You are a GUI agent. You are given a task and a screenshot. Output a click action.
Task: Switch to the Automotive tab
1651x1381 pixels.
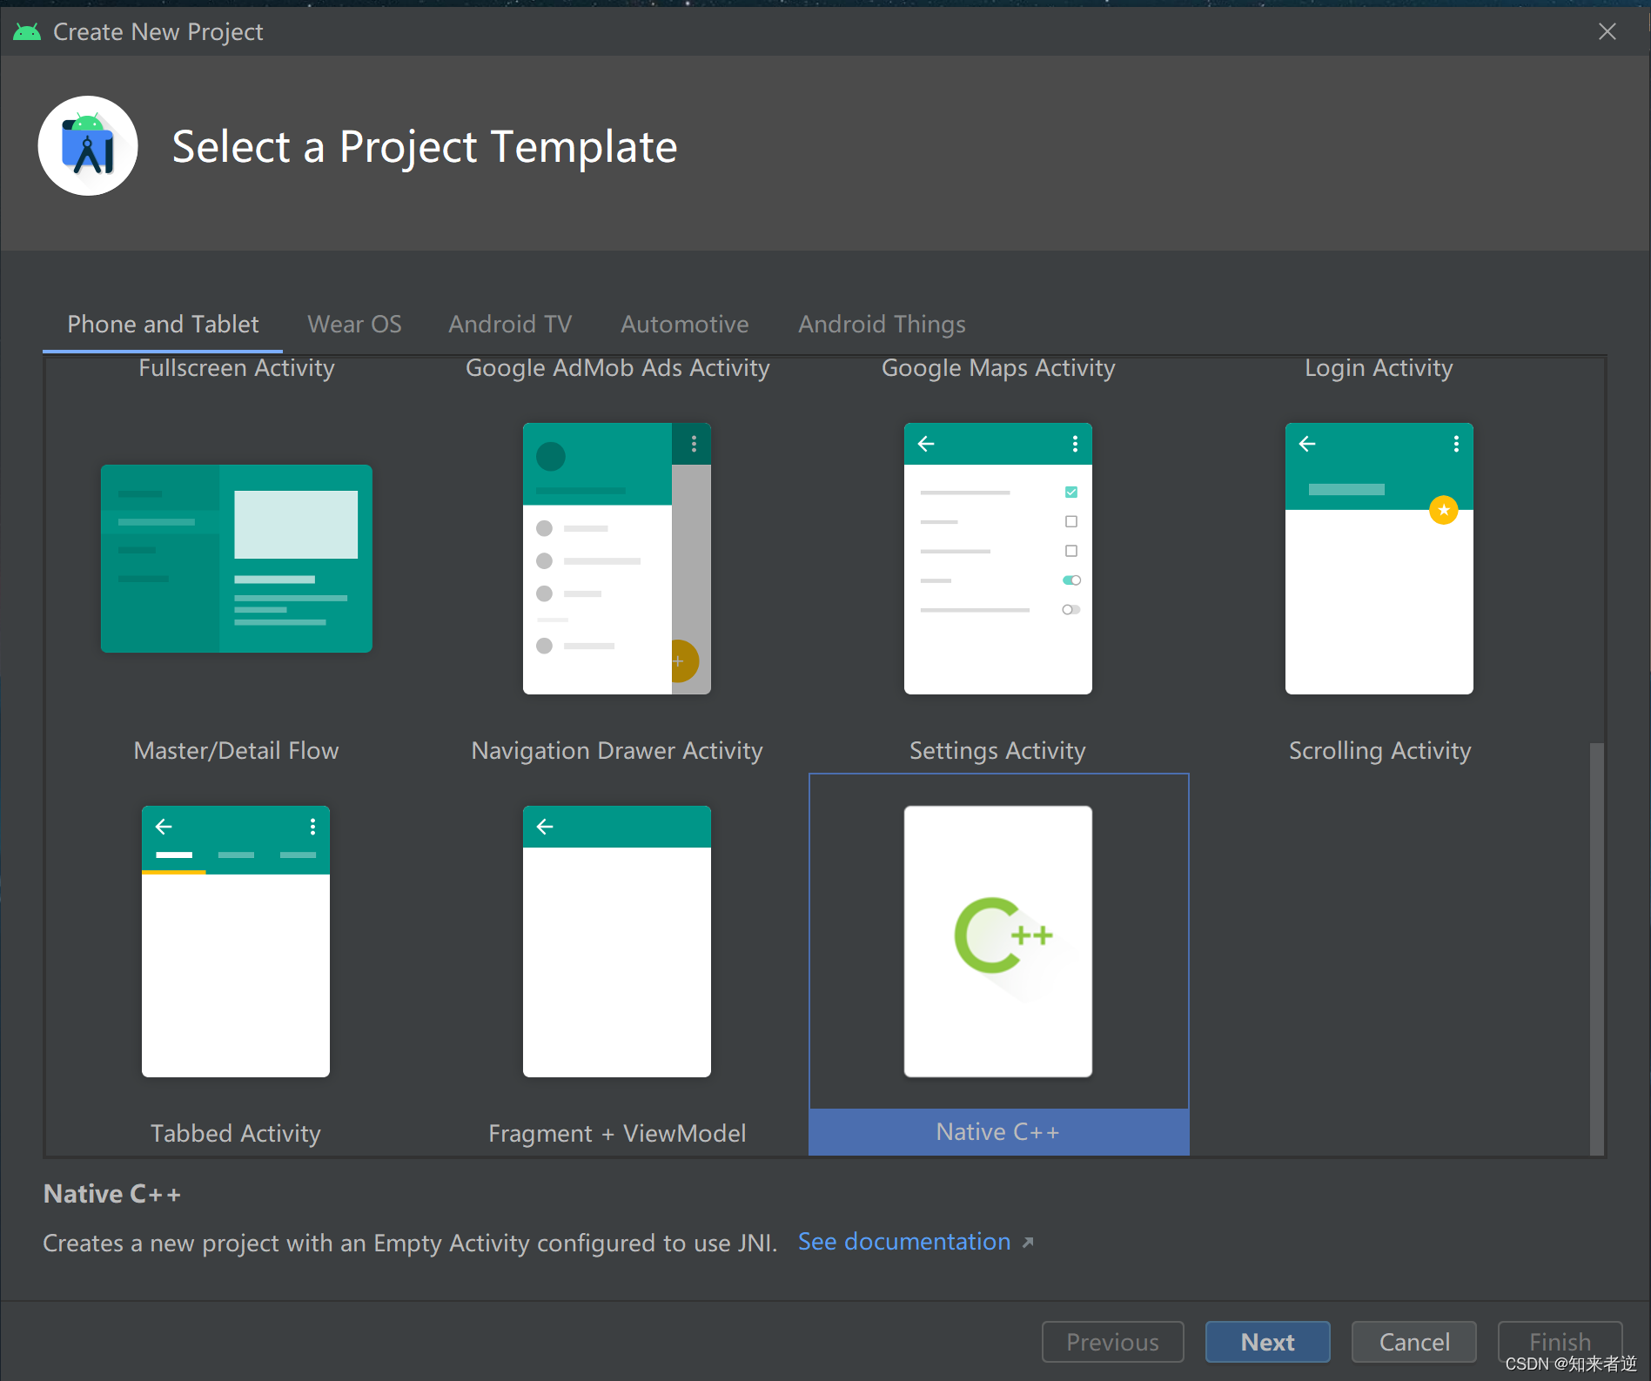[685, 325]
